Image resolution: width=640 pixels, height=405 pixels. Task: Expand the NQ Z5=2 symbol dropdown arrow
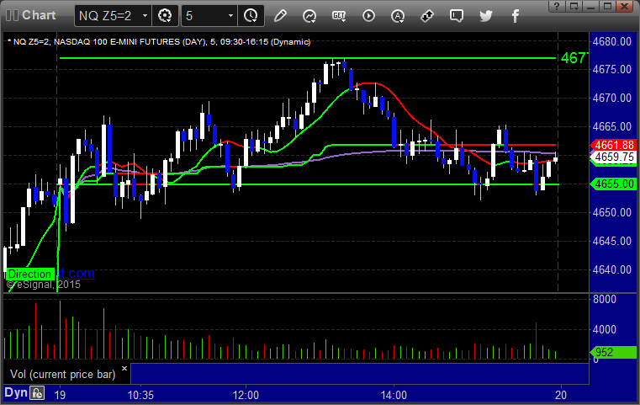[x=145, y=16]
